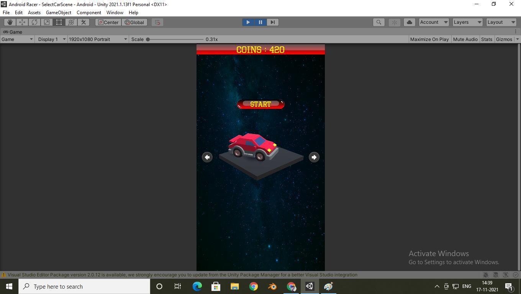Select the Hand tool in toolbar
This screenshot has height=294, width=521.
point(10,22)
